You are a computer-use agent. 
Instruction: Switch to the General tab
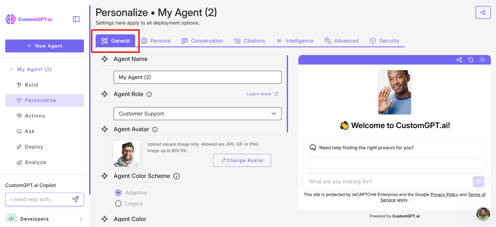(115, 41)
